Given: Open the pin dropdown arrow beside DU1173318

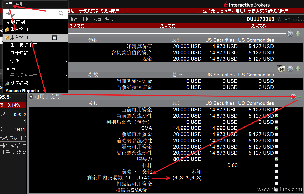Looking at the screenshot, I should [289, 19].
